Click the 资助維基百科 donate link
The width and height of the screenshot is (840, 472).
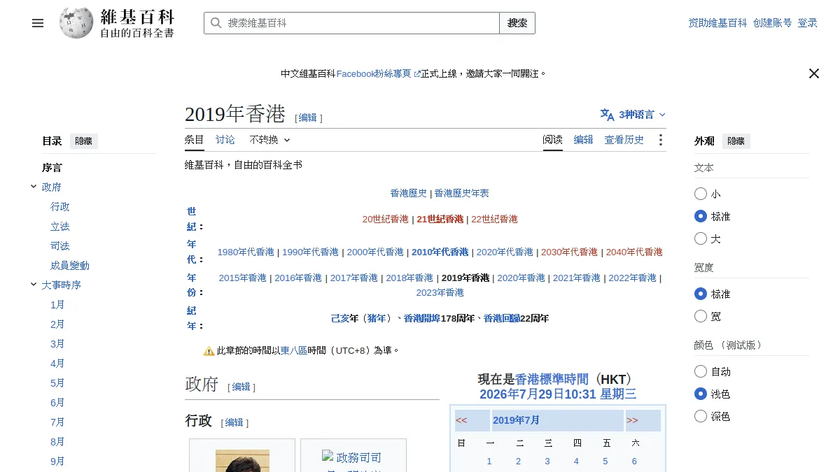pos(717,23)
